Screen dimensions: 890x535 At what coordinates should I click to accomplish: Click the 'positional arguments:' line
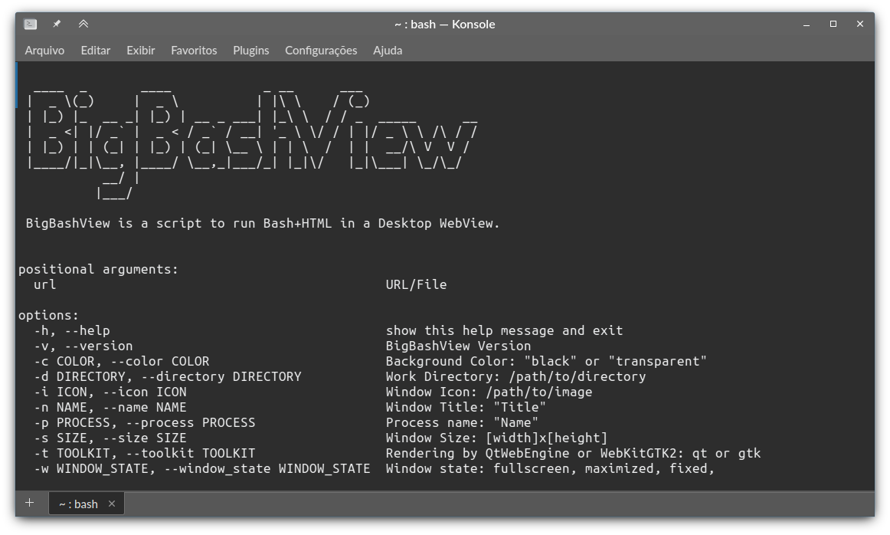(98, 269)
